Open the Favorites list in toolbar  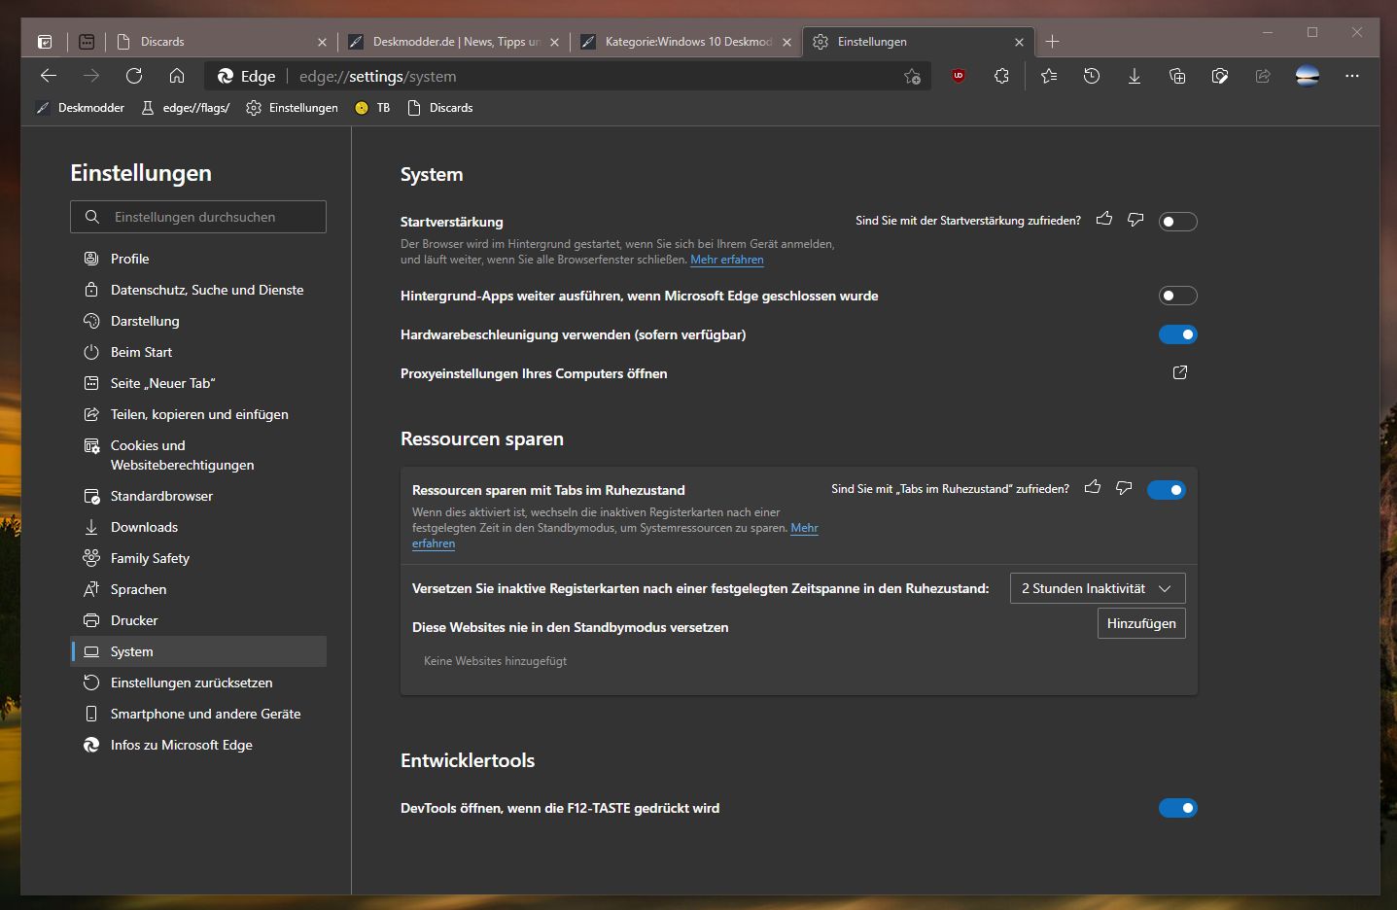pyautogui.click(x=1049, y=76)
